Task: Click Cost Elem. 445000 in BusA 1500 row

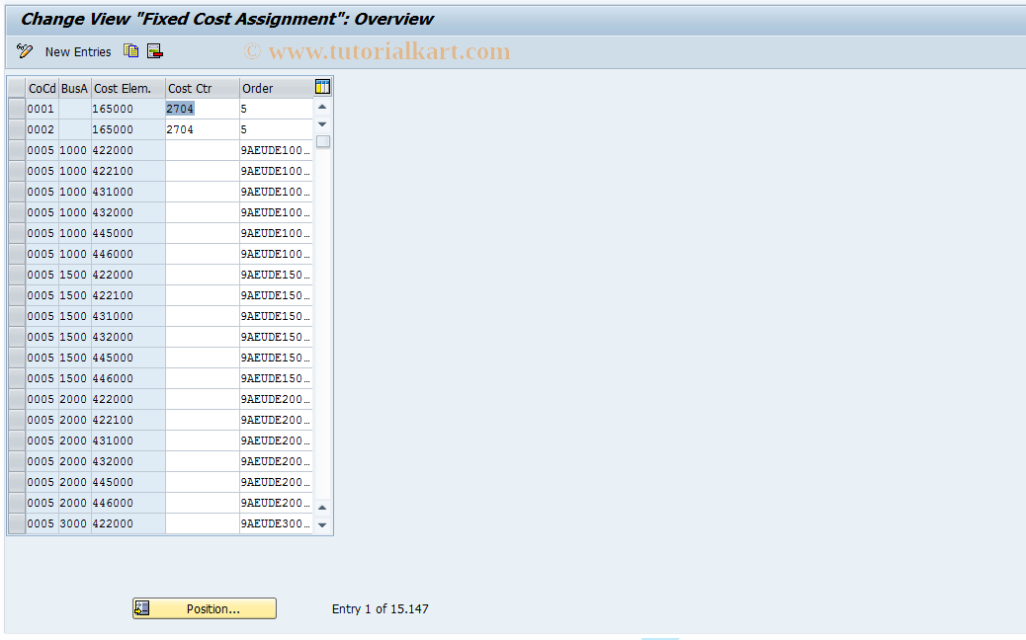Action: pyautogui.click(x=128, y=358)
